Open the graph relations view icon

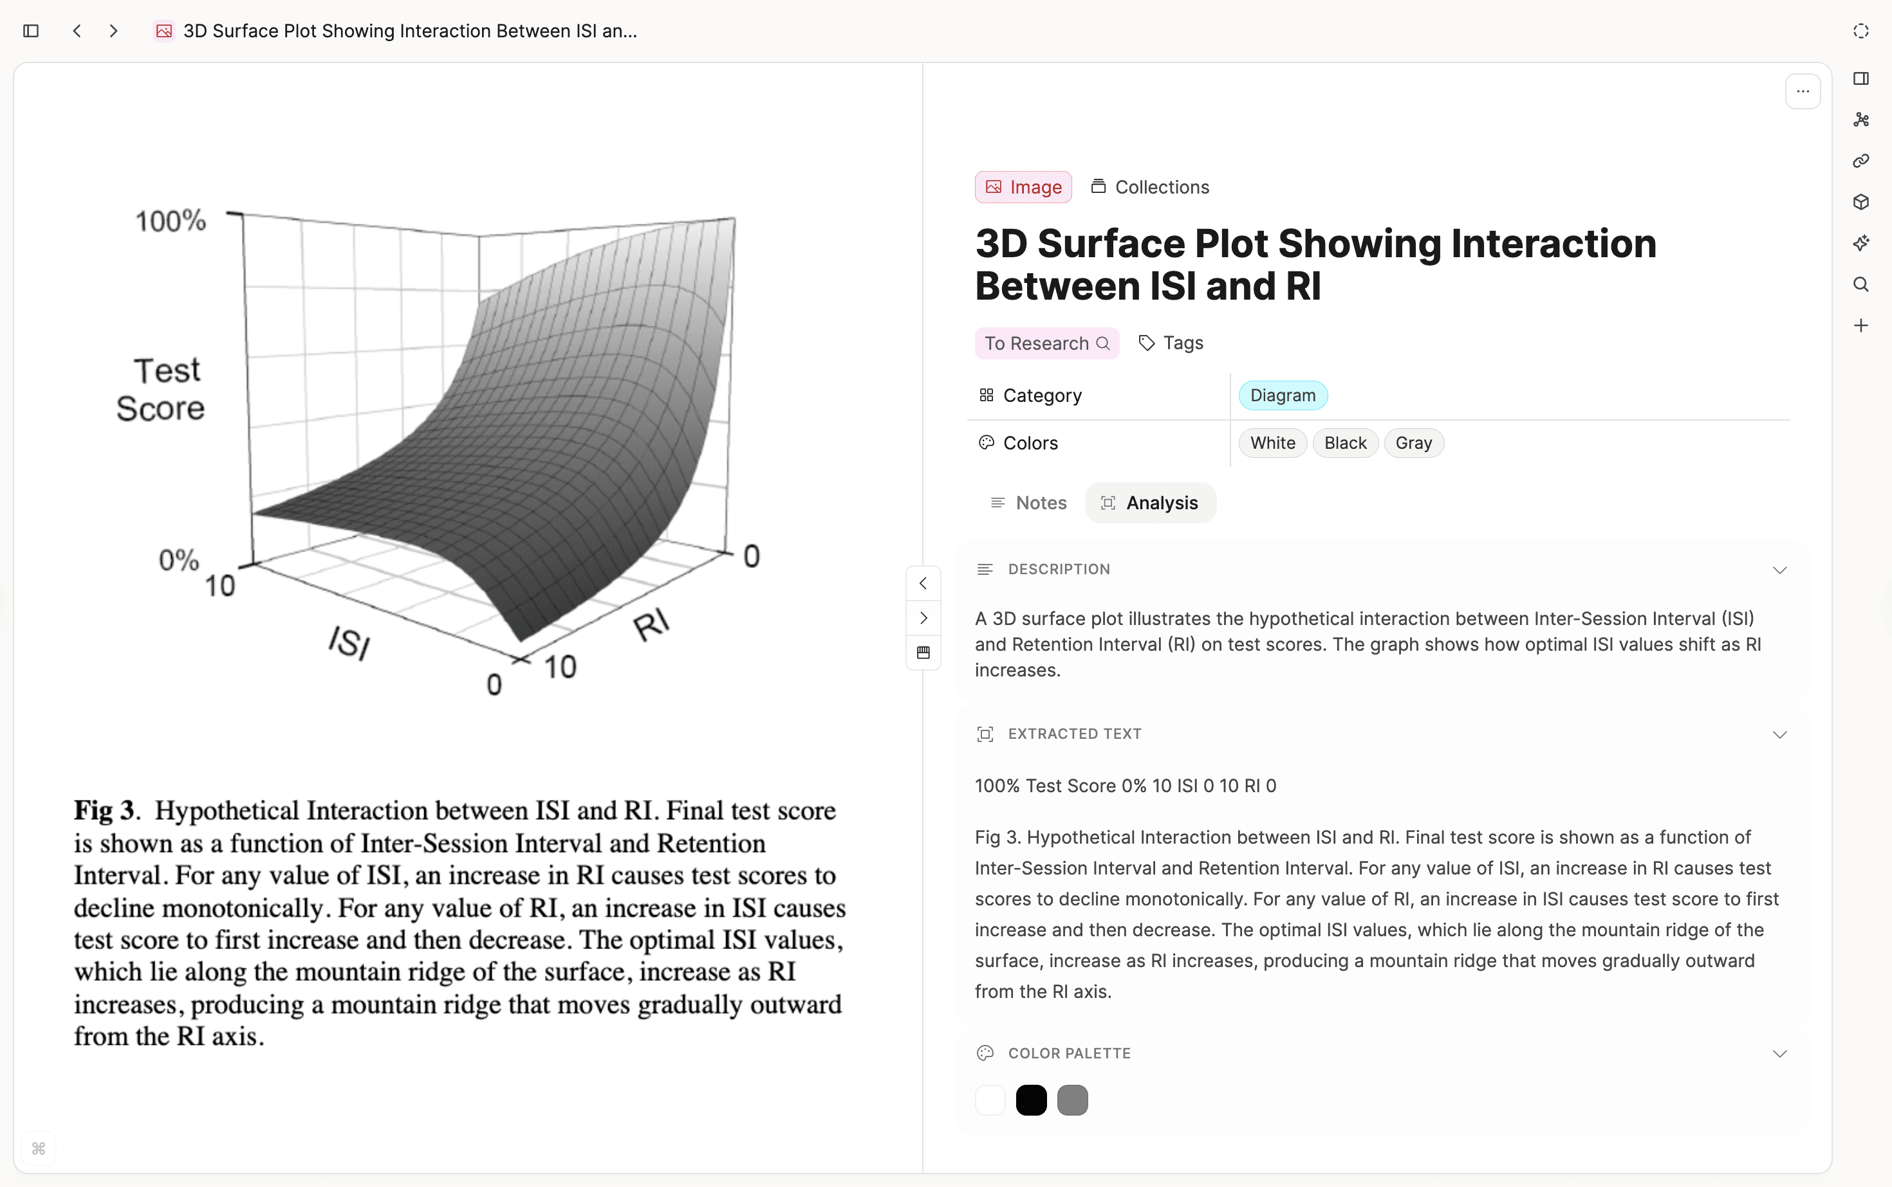(x=1860, y=120)
